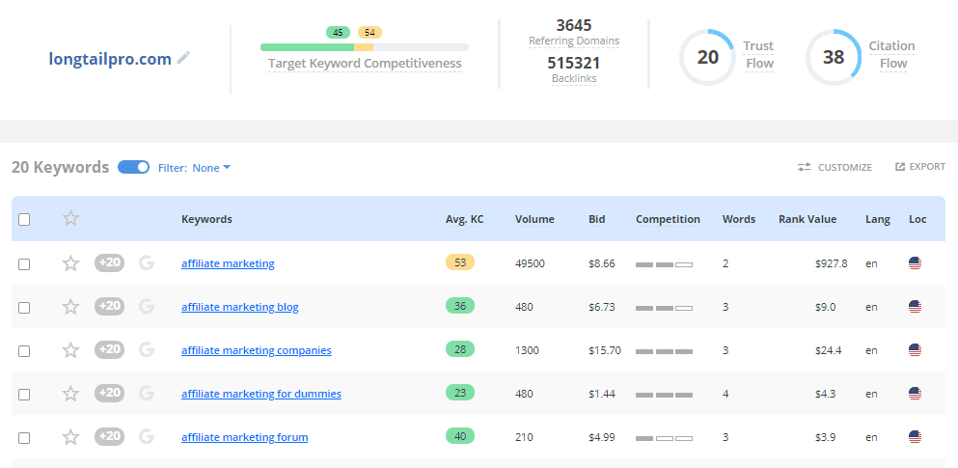Screen dimensions: 958x468
Task: Click the +20 badge for affiliate marketing companies
Action: [109, 349]
